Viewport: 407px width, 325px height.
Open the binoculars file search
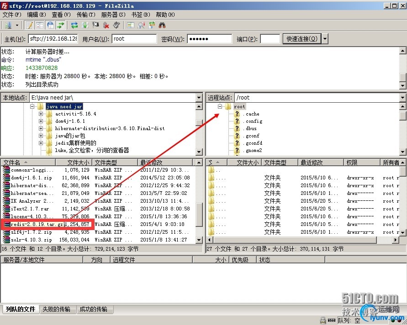[162, 25]
